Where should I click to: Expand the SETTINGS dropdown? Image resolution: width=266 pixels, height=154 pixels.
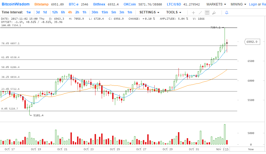tap(149, 12)
